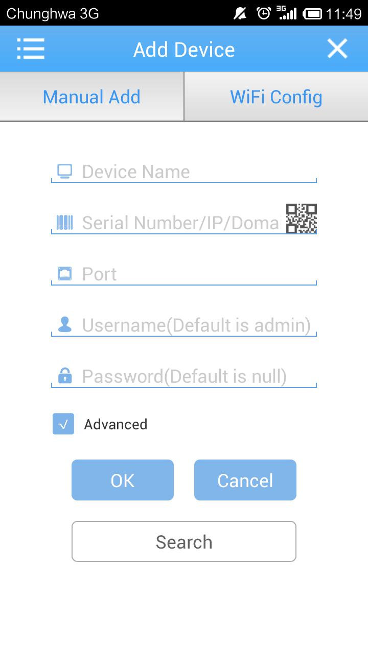Tap the Search button

click(x=184, y=541)
